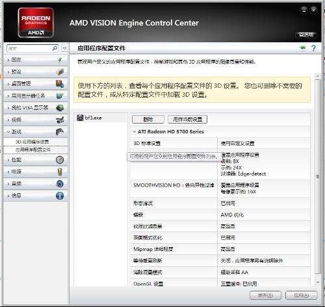
Task: Click the green pin icon beside help
Action: click(x=303, y=47)
